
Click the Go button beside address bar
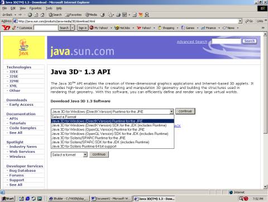click(x=249, y=21)
